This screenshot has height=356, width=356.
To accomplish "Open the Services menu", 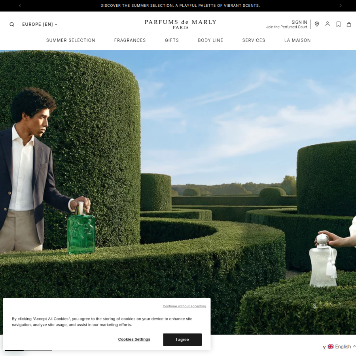I will (254, 40).
